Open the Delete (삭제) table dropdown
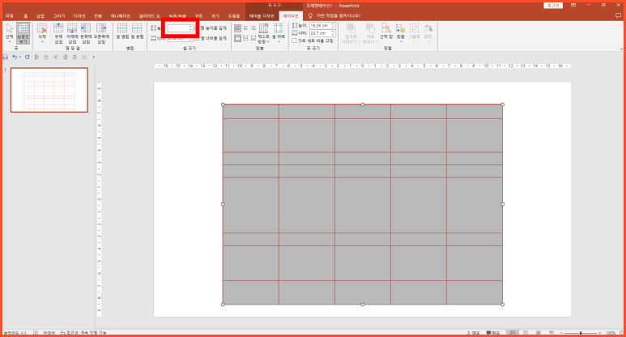 (42, 32)
